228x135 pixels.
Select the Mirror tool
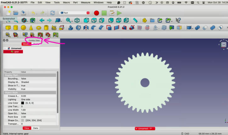click(x=86, y=28)
